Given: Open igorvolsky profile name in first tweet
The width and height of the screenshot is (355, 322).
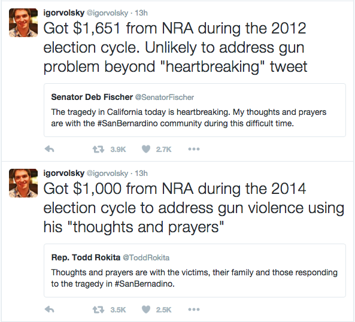Looking at the screenshot, I should pos(64,13).
